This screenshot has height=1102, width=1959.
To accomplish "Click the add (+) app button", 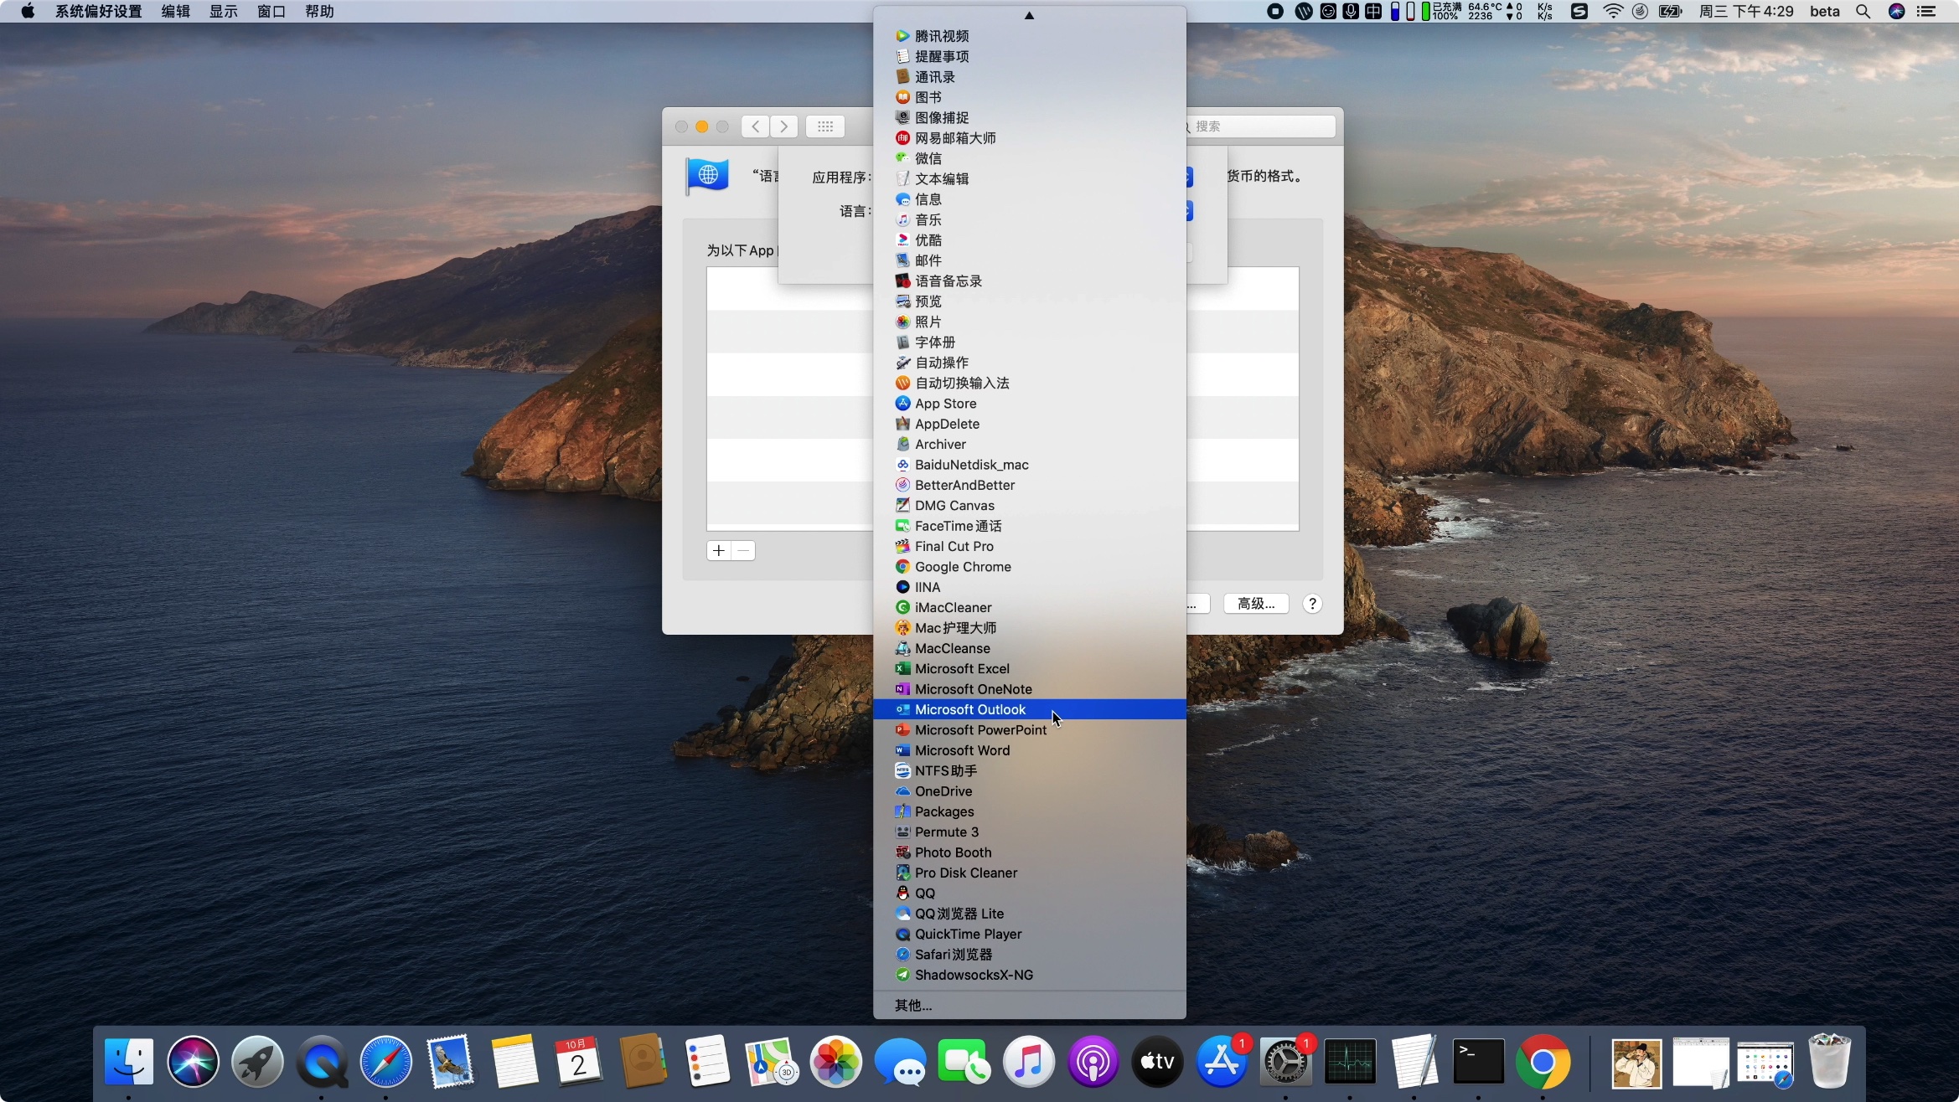I will tap(719, 550).
